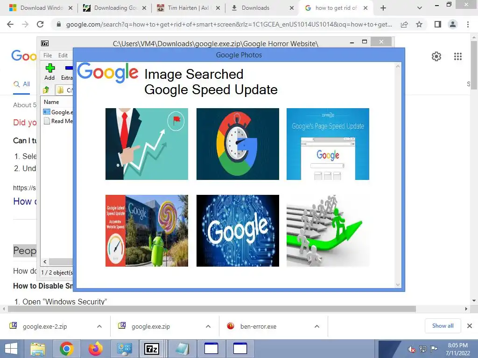Switch to Downloads tab
Image resolution: width=478 pixels, height=358 pixels.
point(255,8)
